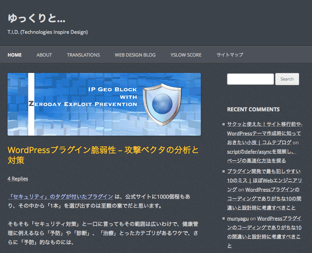Open post link コーディングでありがちな10の間違いと設計時に考慮すべきこと

click(x=264, y=198)
